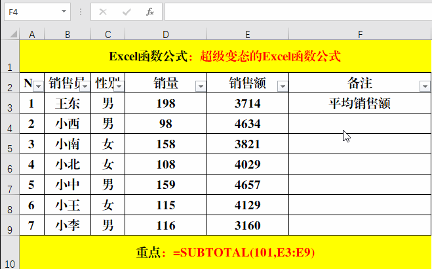Image resolution: width=432 pixels, height=269 pixels.
Task: Click the cell containing 平均销售额
Action: [360, 103]
